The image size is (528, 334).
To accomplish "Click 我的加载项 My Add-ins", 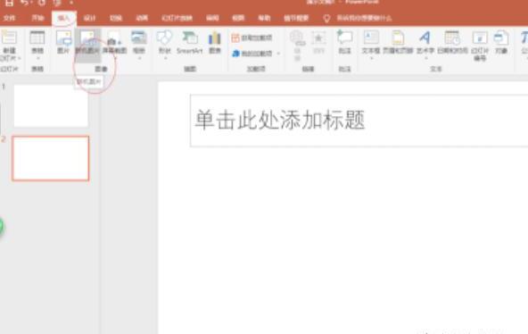I will (x=252, y=54).
